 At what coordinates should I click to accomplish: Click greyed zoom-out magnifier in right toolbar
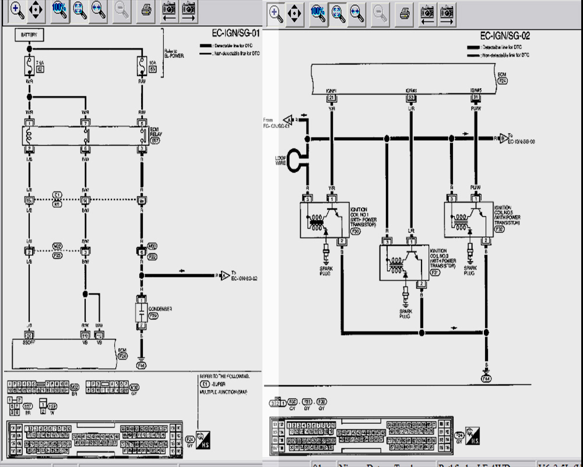[380, 14]
